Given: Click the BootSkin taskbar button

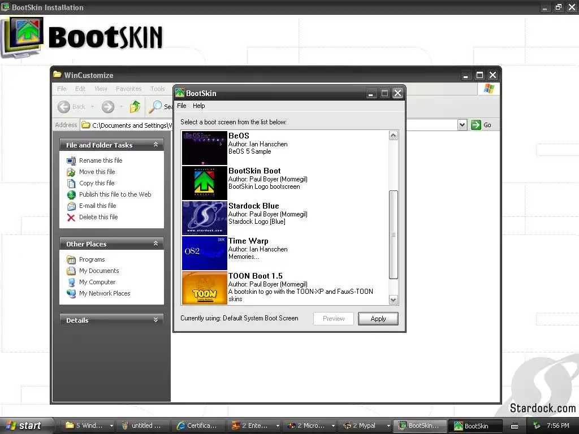Looking at the screenshot, I should pos(476,426).
